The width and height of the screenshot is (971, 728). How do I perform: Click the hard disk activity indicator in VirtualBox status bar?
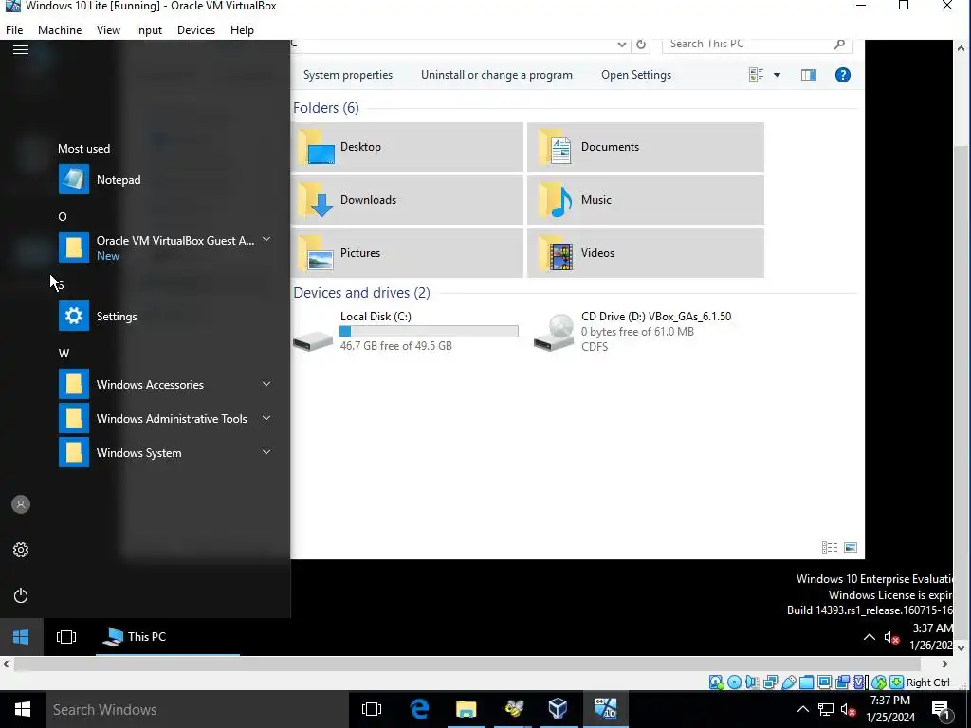pyautogui.click(x=716, y=682)
